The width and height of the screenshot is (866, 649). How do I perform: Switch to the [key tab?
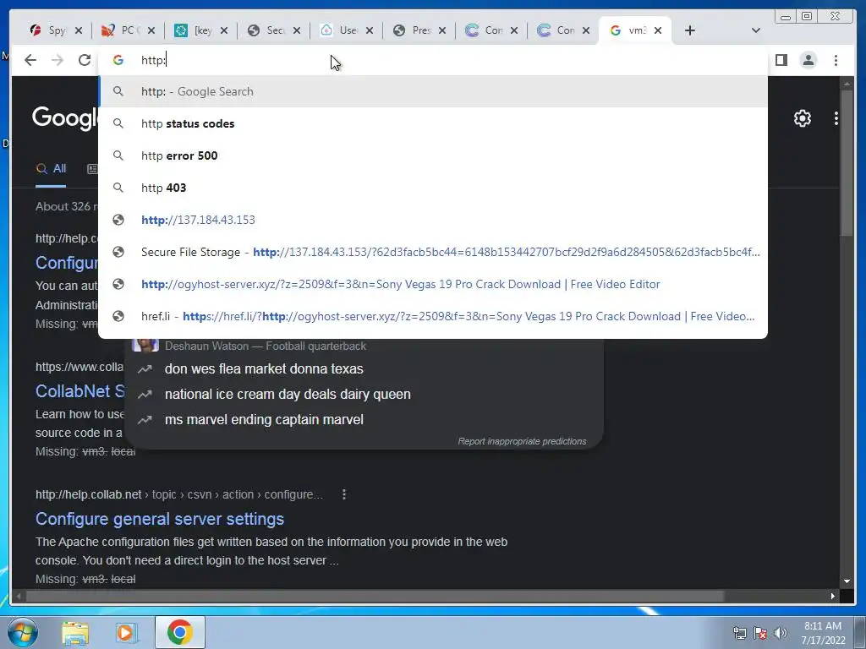[x=195, y=30]
